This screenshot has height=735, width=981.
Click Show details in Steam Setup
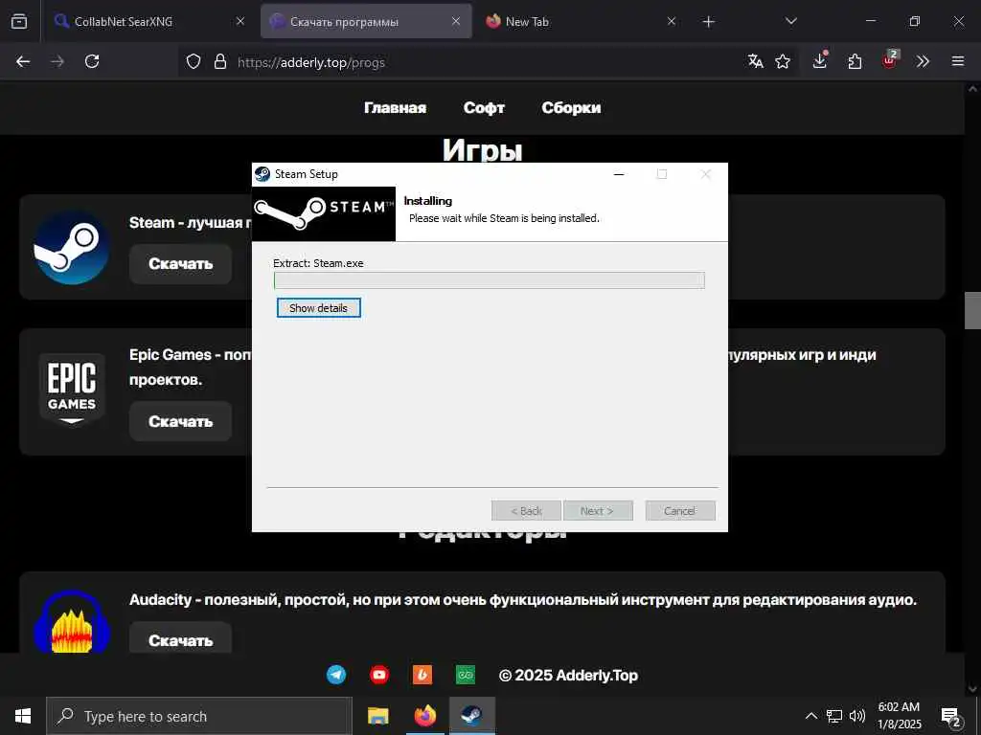point(318,308)
